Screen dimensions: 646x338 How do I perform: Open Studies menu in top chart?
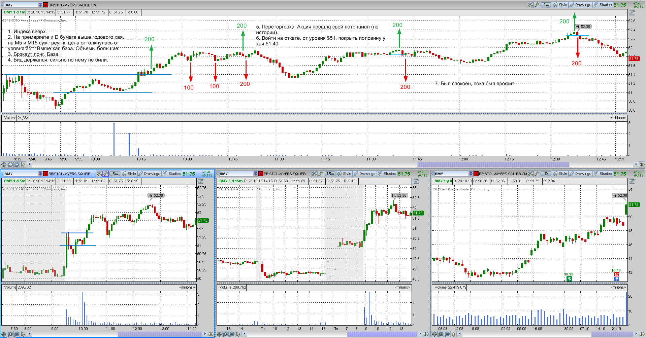[603, 5]
